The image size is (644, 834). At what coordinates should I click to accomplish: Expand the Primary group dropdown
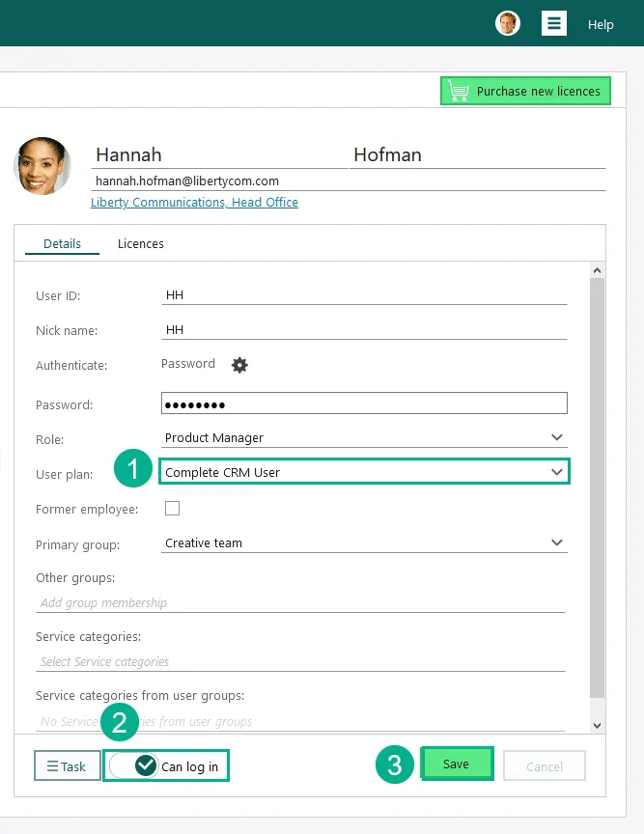[x=556, y=543]
